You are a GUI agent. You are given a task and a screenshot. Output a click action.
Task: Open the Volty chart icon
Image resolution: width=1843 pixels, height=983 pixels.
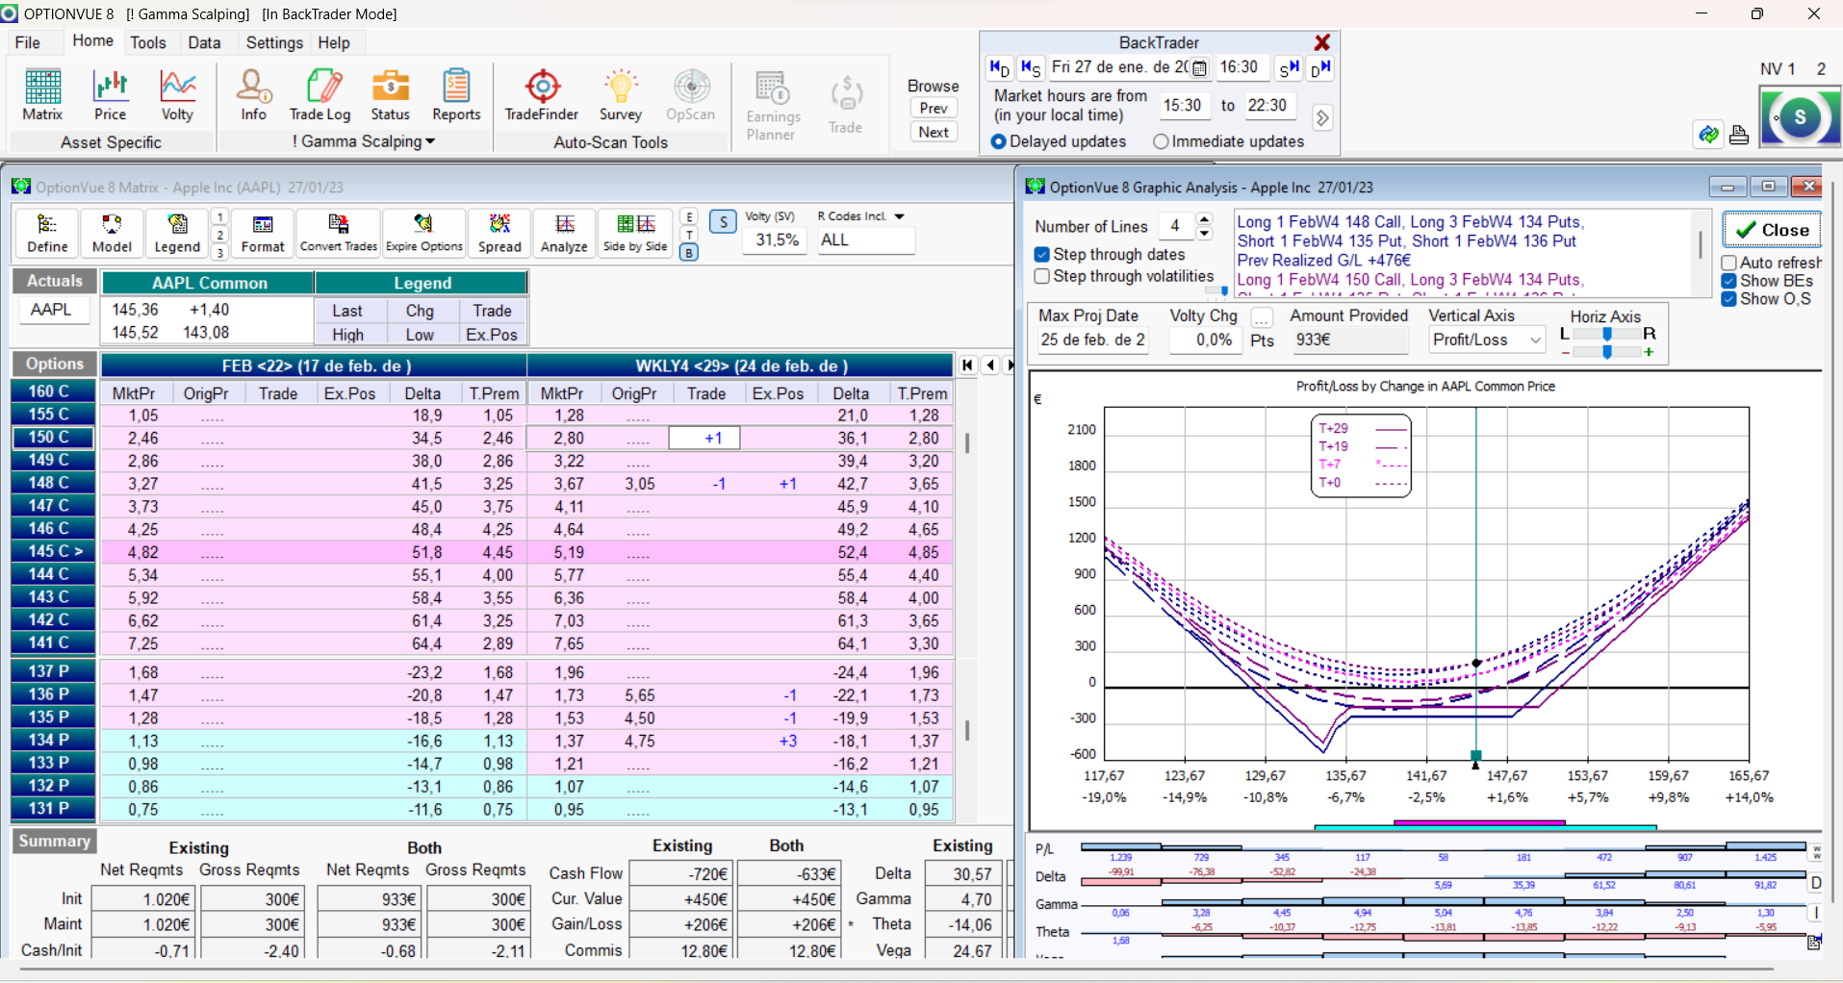(177, 95)
